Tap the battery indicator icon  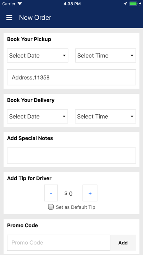click(133, 4)
